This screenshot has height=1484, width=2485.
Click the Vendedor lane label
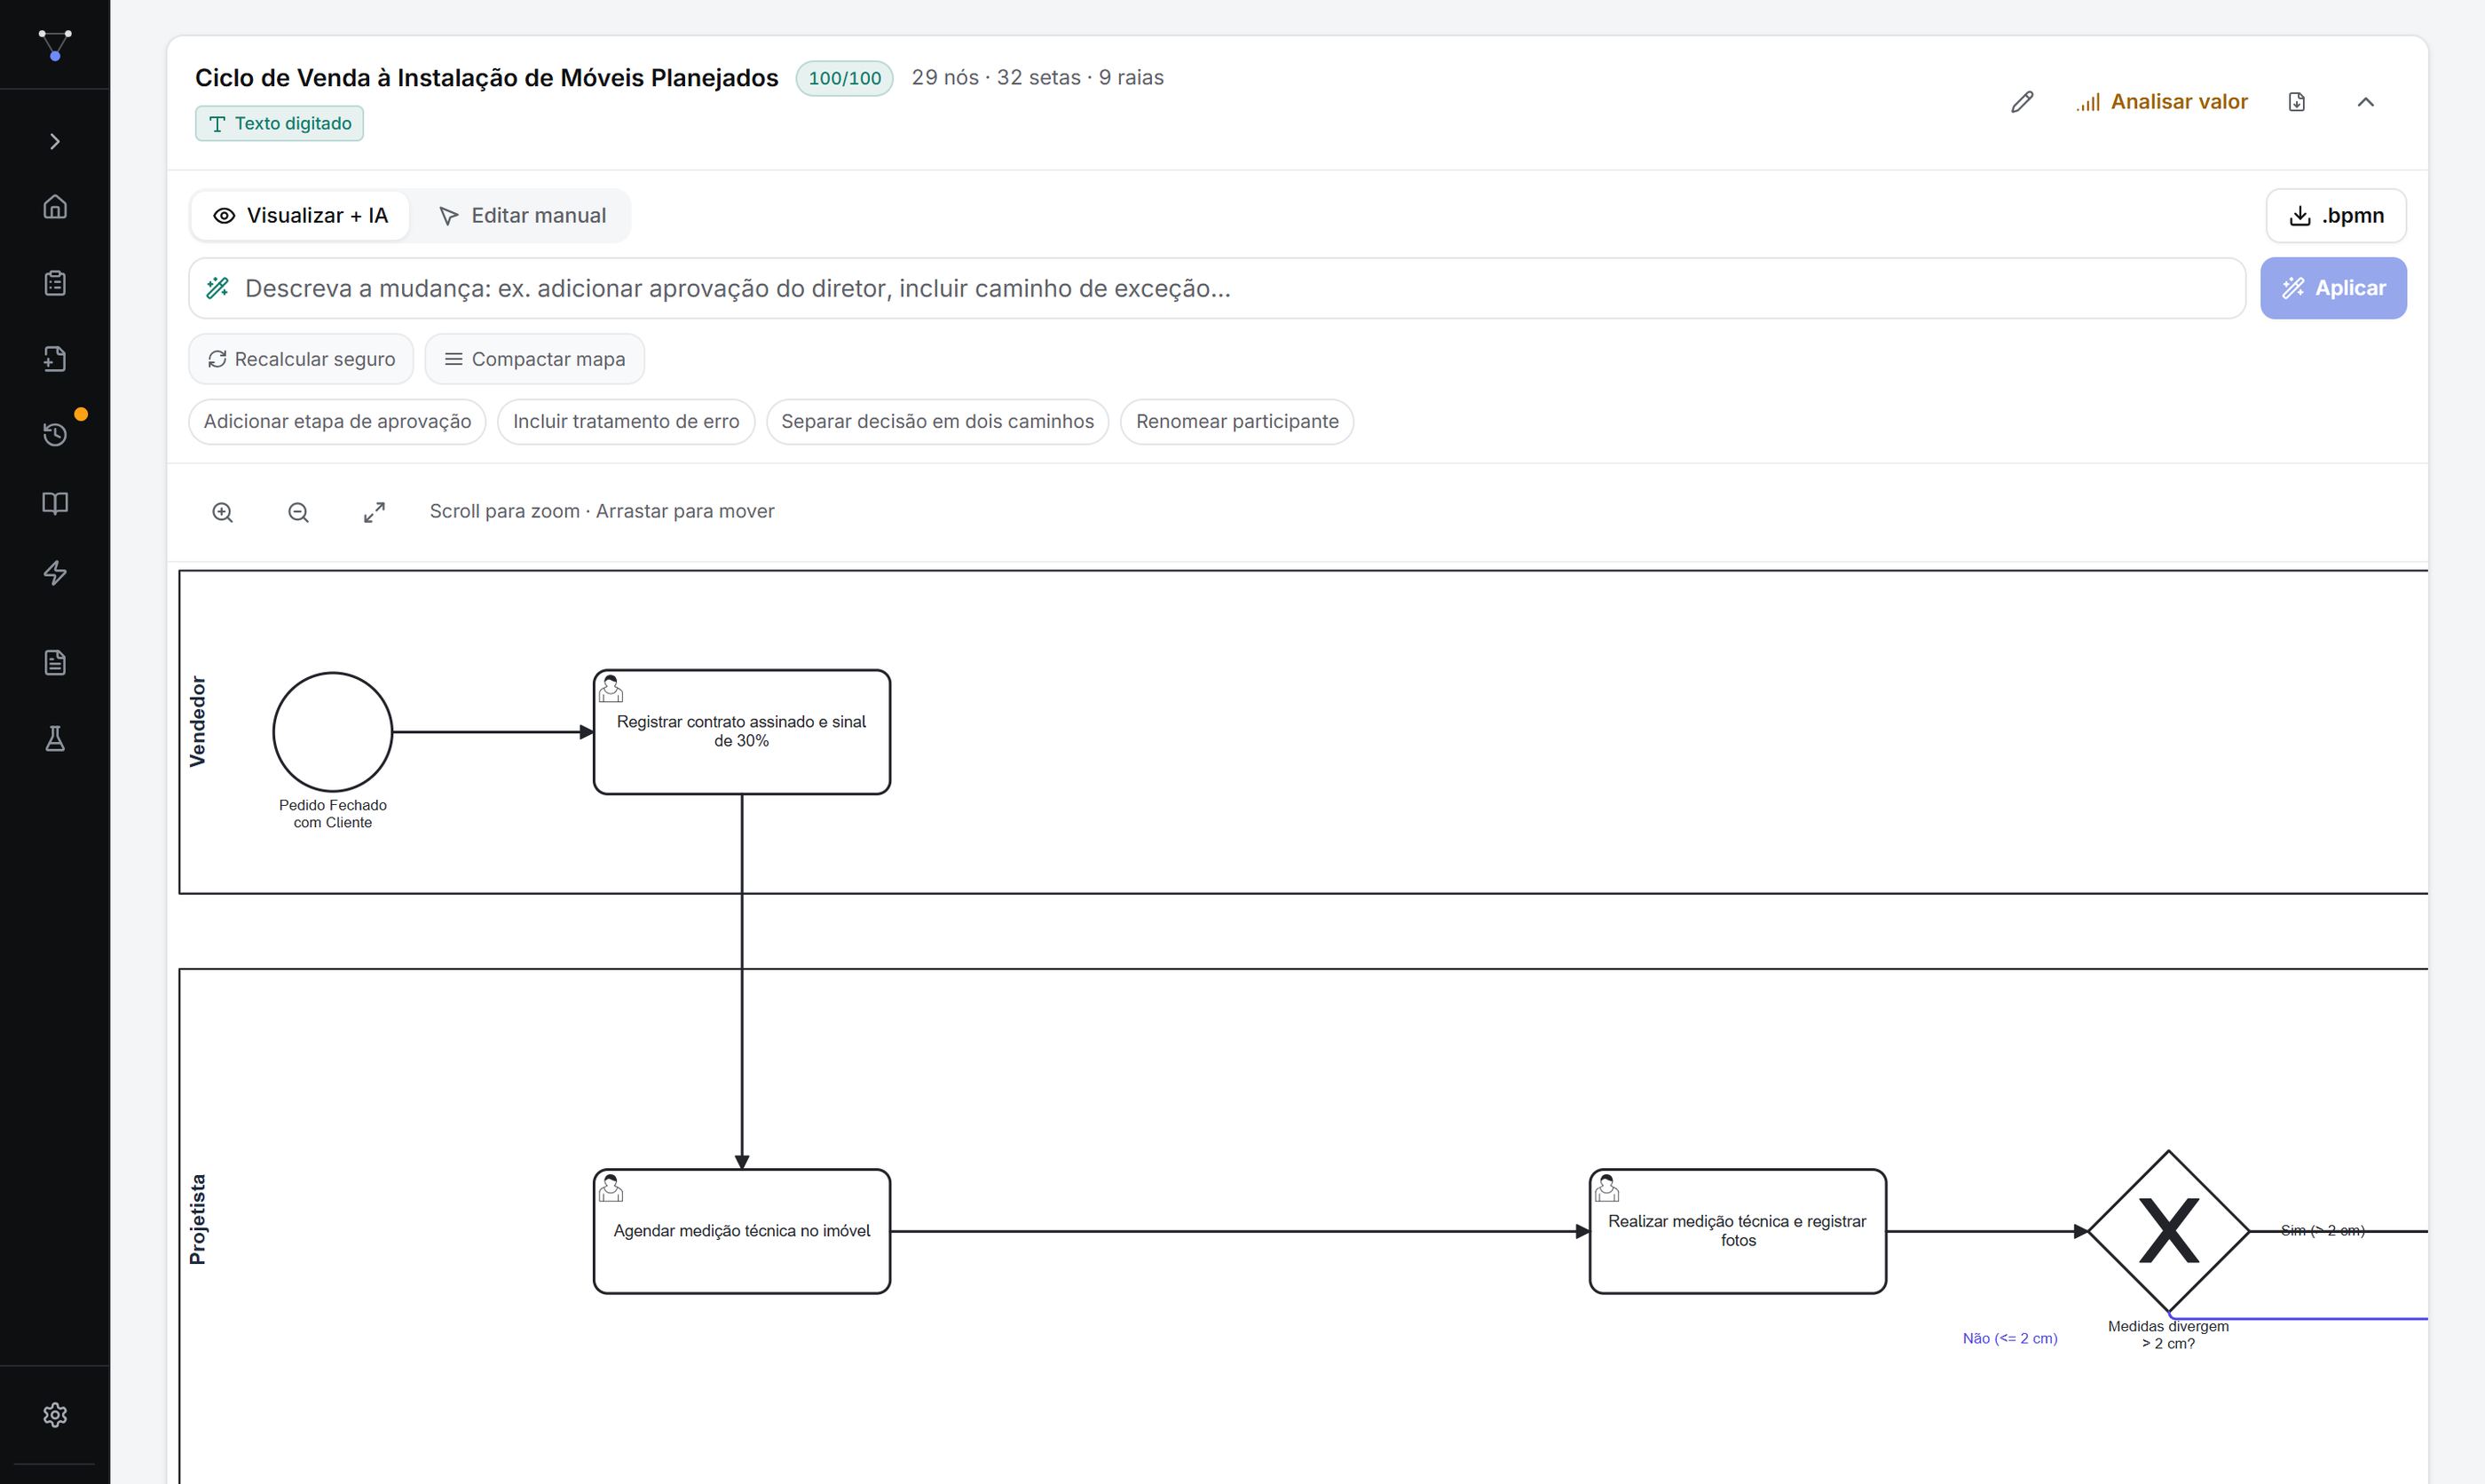click(198, 722)
